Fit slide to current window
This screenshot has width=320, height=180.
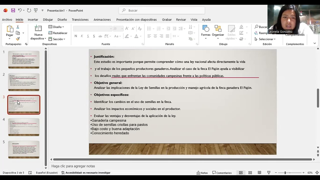pyautogui.click(x=317, y=173)
